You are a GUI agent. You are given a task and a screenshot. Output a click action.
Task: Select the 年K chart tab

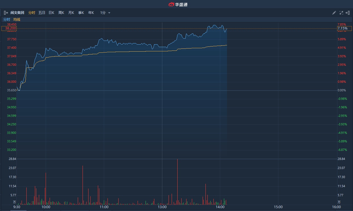91,13
